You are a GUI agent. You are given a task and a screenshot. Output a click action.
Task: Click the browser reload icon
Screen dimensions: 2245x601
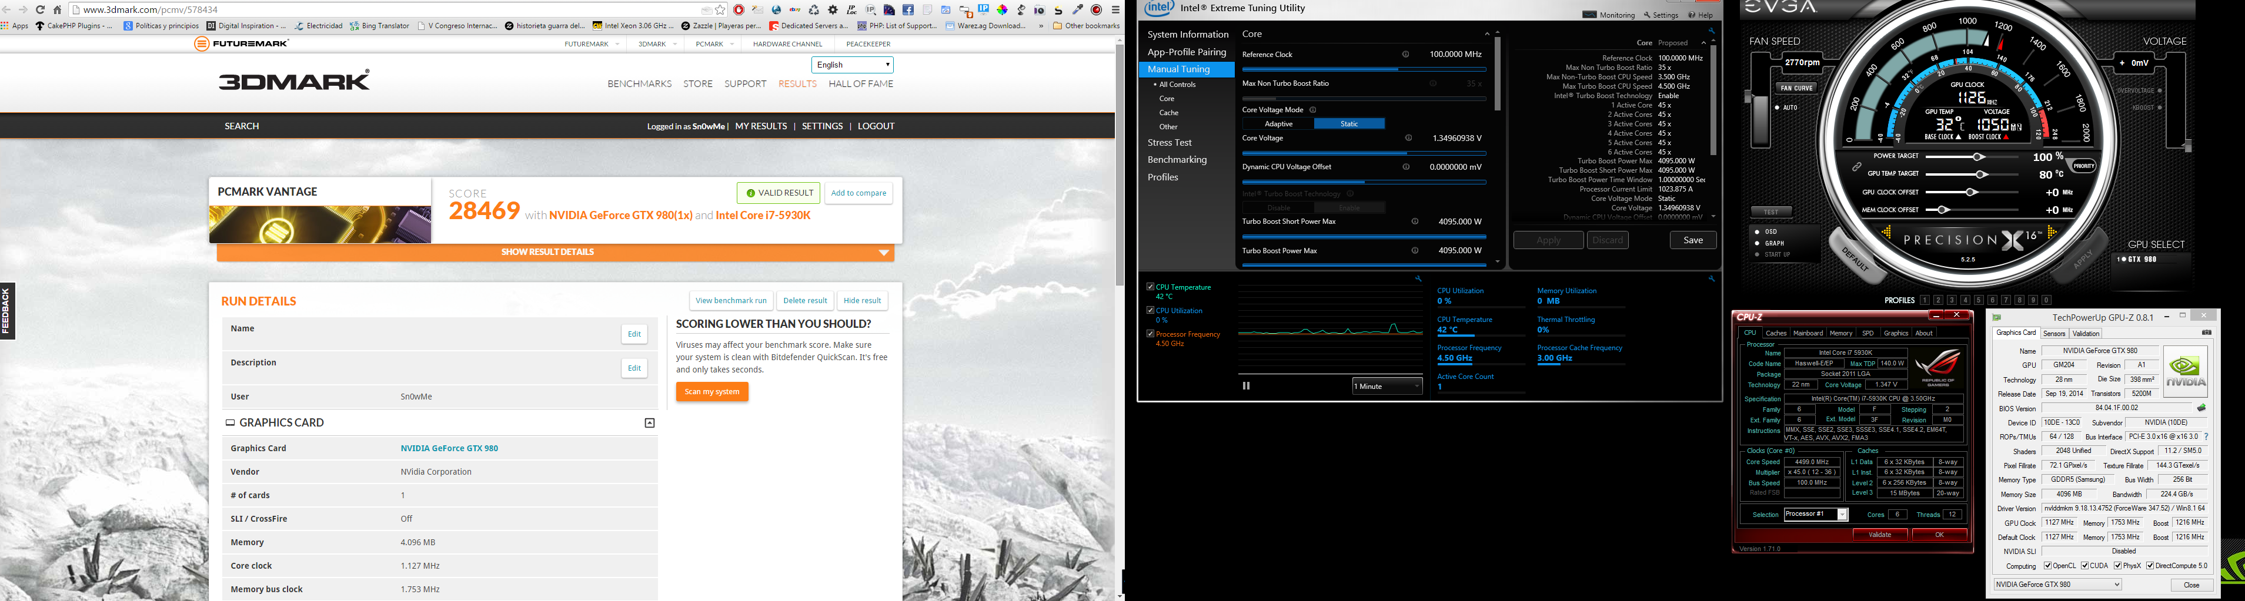pyautogui.click(x=40, y=9)
